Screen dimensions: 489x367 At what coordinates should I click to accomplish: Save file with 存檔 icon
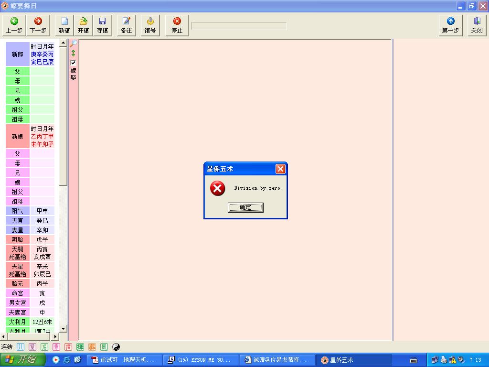tap(102, 25)
